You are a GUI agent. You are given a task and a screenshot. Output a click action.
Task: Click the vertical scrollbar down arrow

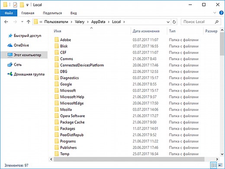[x=222, y=154]
